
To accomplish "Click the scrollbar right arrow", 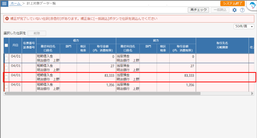I will tap(252, 94).
